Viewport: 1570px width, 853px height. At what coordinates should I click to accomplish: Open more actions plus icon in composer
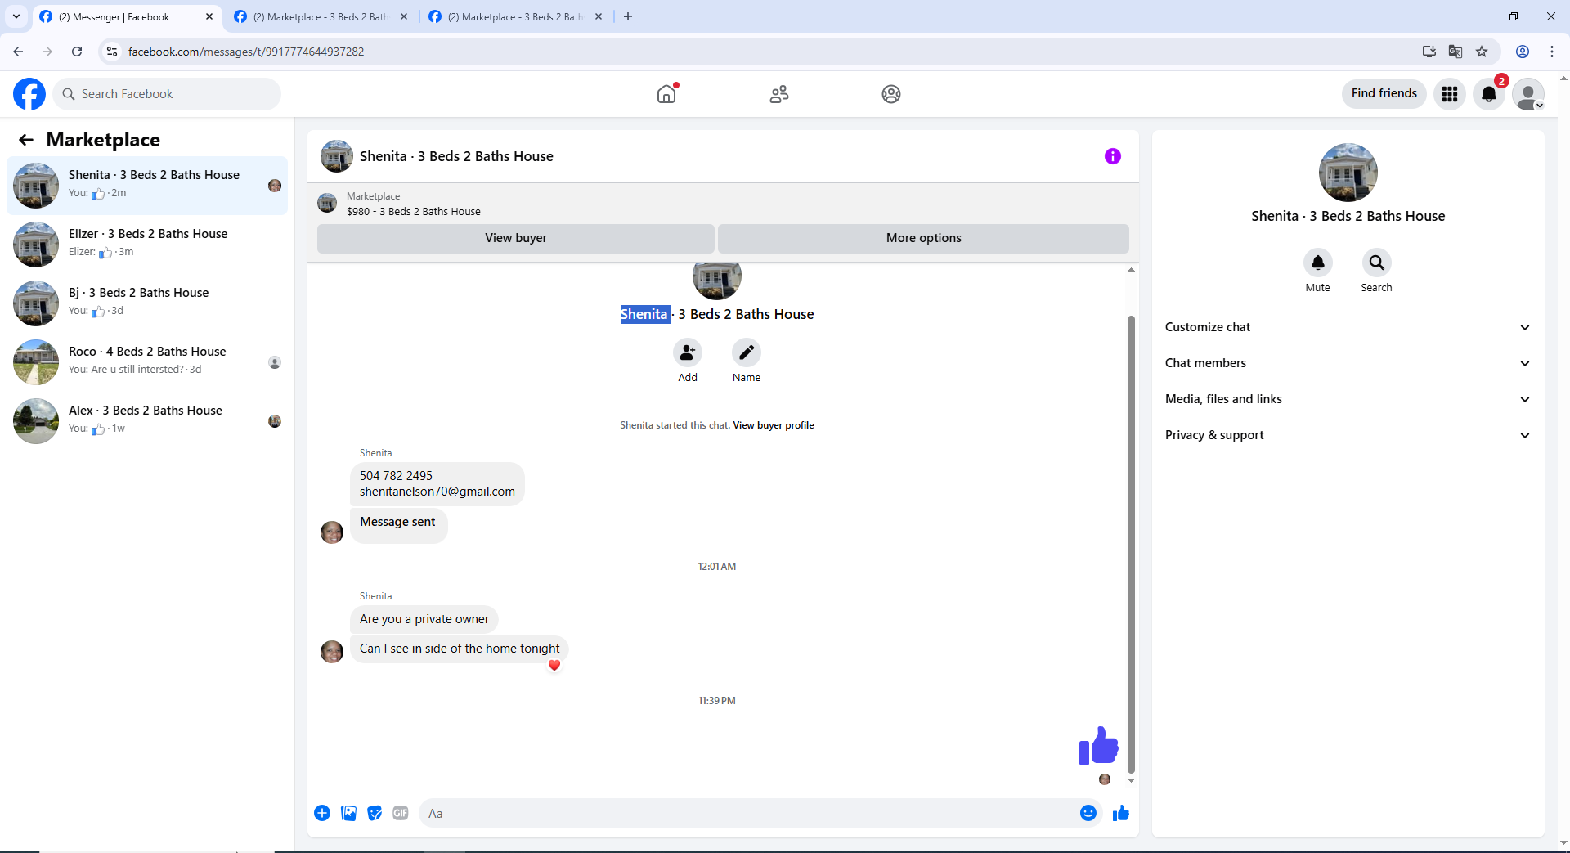[x=322, y=813]
